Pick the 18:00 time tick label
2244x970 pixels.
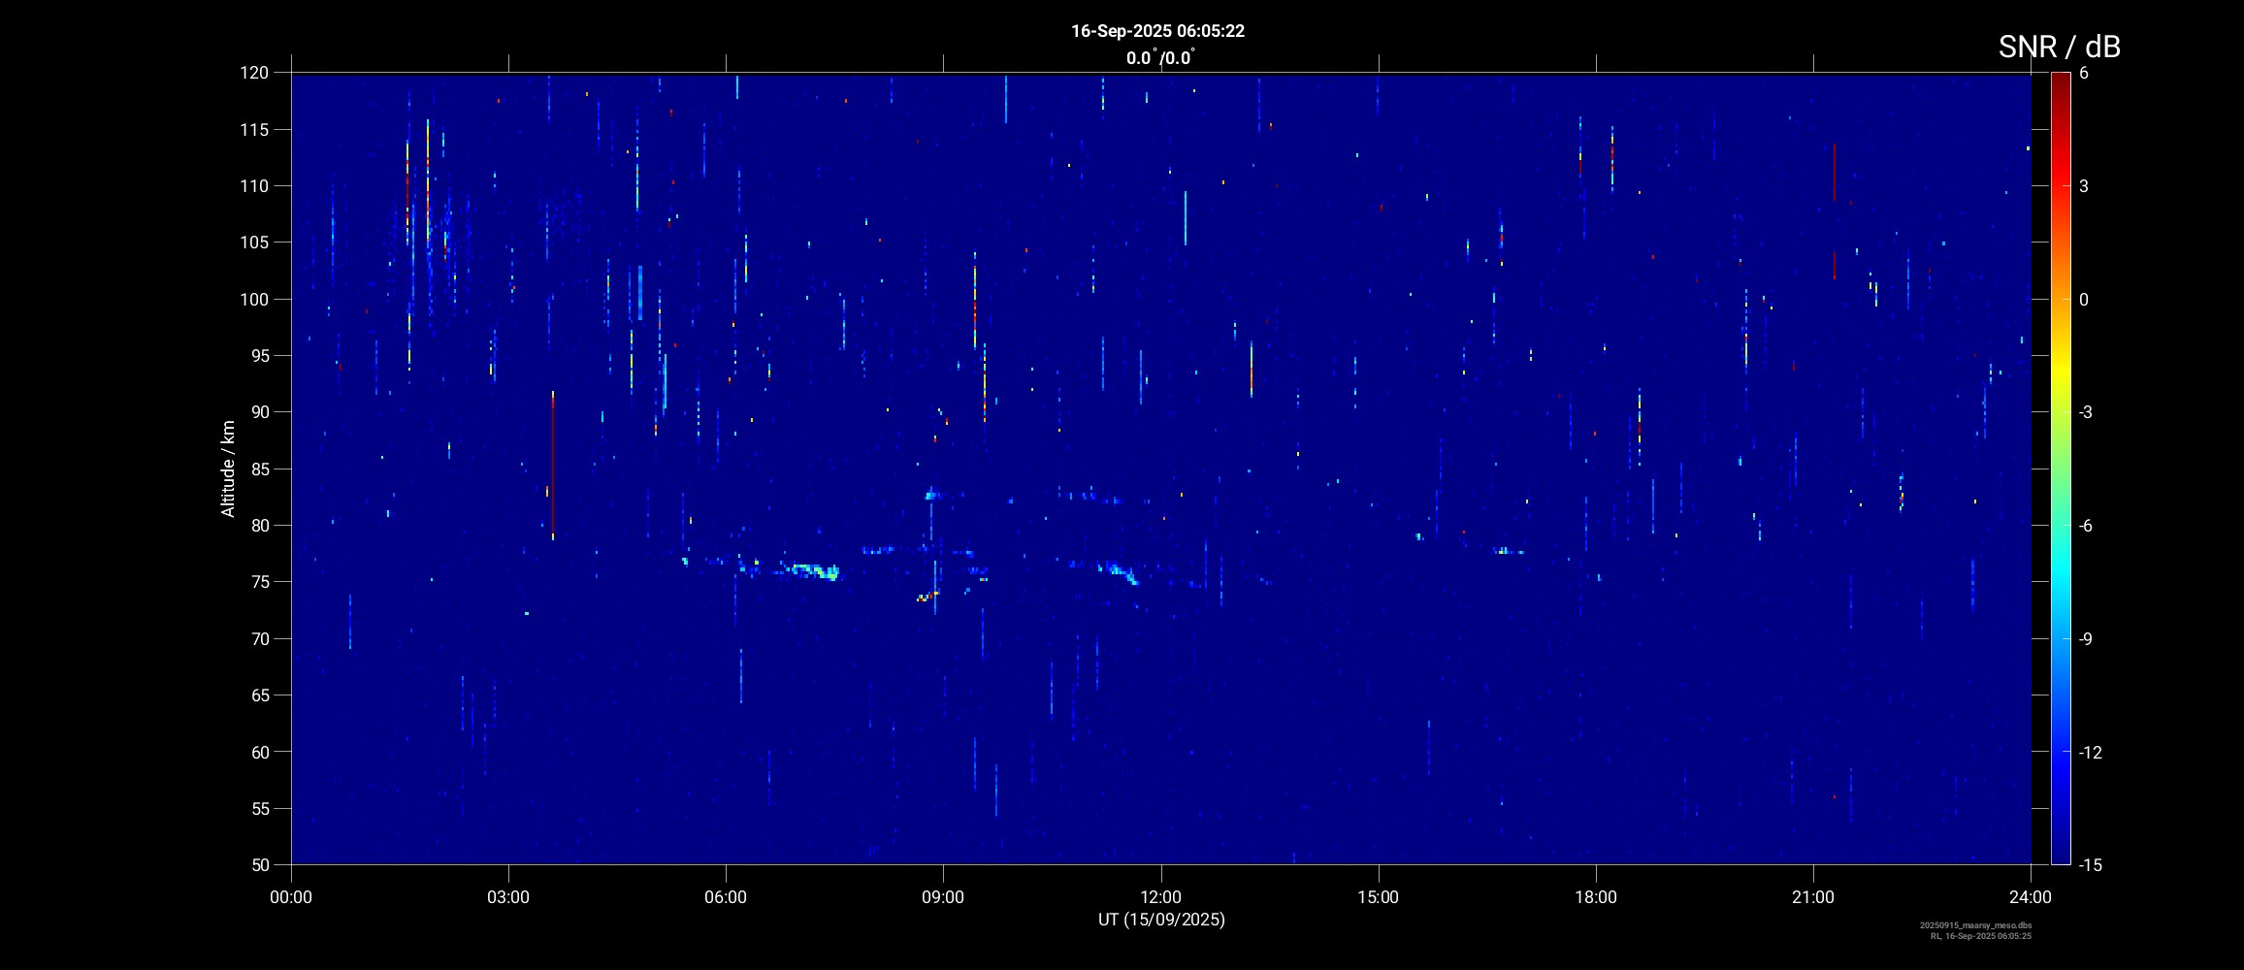point(1596,897)
